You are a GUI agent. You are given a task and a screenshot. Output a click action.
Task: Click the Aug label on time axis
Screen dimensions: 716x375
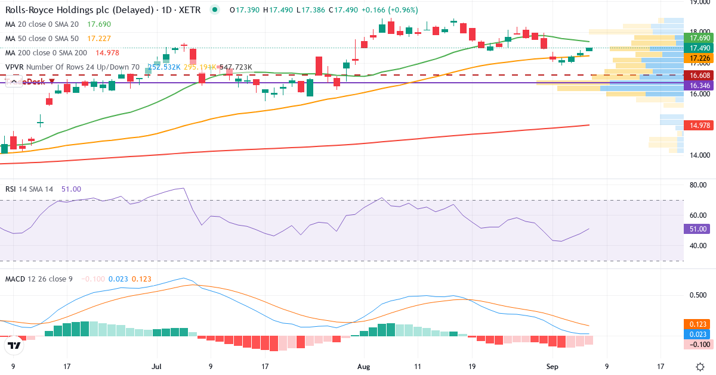click(x=363, y=367)
